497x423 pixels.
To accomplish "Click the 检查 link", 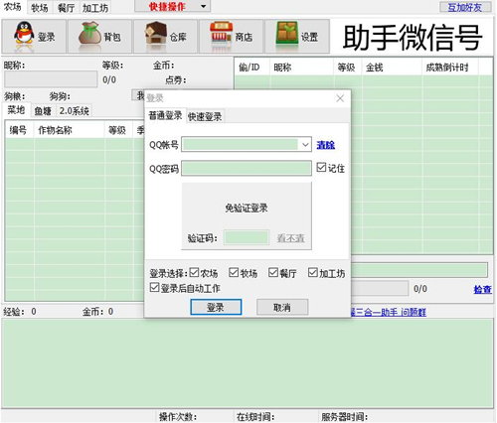I will 482,289.
